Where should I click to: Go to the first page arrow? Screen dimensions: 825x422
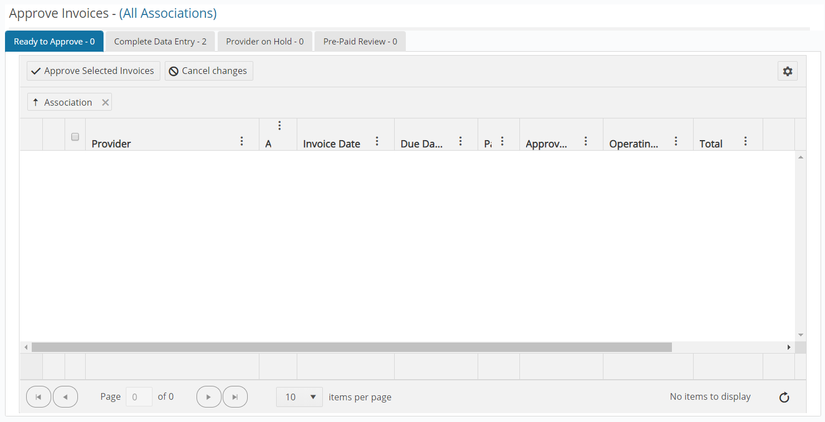point(38,396)
